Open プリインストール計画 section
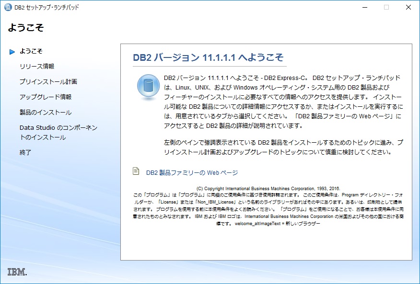 coord(48,81)
